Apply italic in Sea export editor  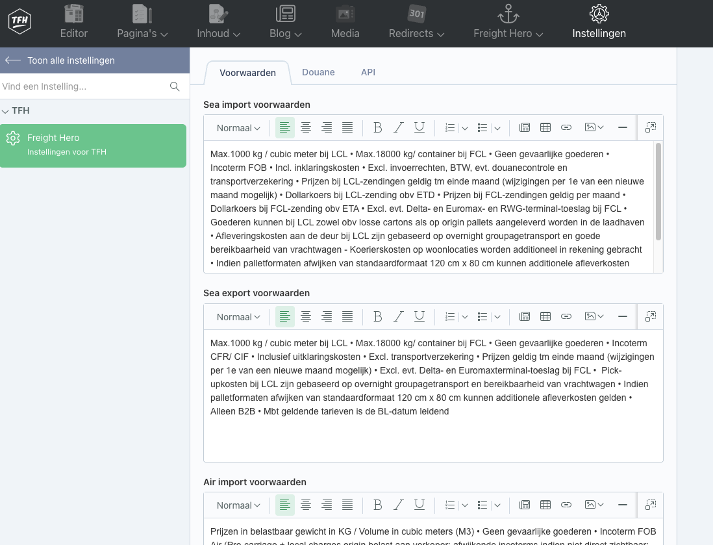[x=399, y=317]
